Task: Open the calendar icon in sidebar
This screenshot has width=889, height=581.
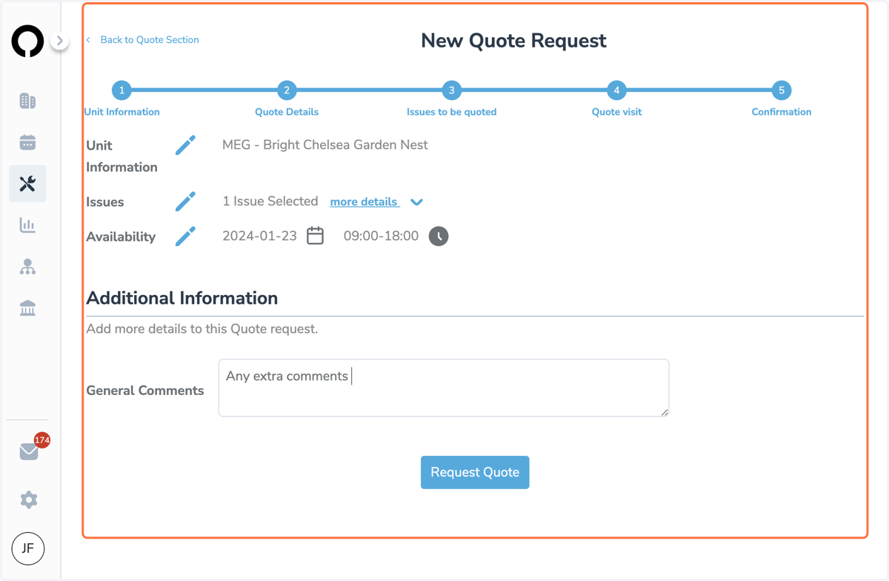Action: 27,142
